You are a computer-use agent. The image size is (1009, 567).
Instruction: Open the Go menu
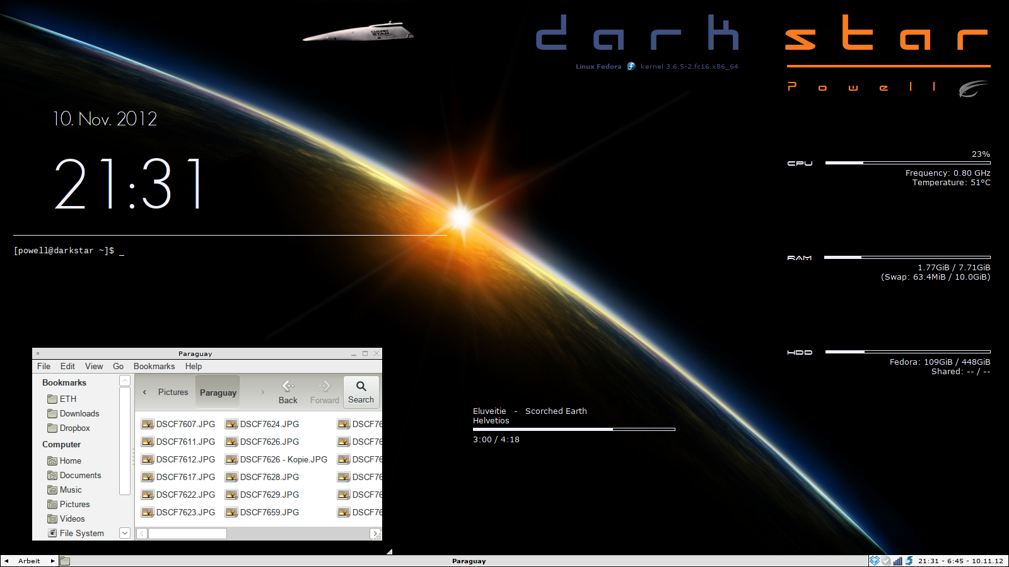click(118, 366)
